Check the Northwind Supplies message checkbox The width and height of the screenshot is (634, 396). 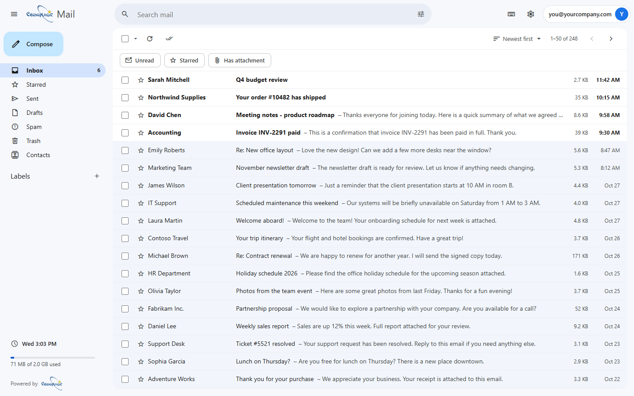coord(125,98)
